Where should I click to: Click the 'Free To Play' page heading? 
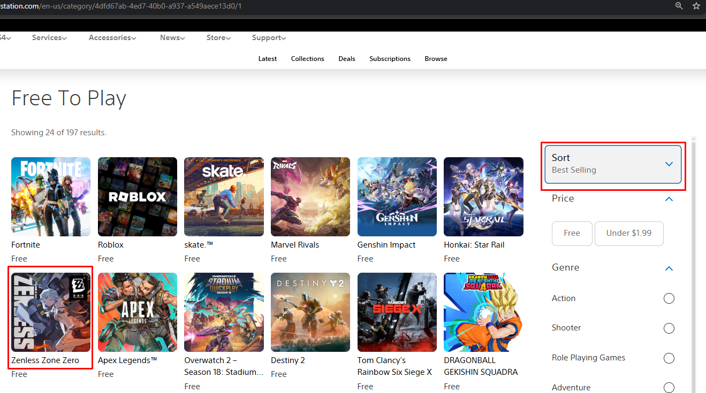(69, 98)
